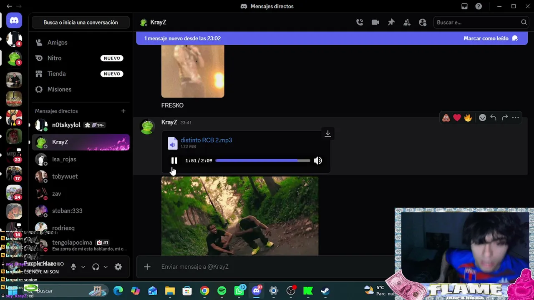
Task: Open direct message with n0tskyylol
Action: 81,125
